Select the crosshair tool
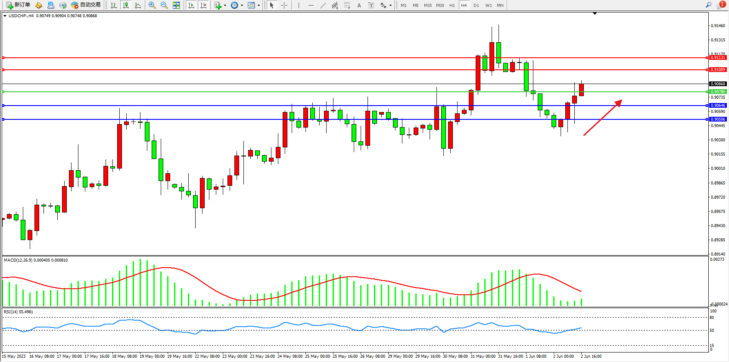 [x=284, y=5]
